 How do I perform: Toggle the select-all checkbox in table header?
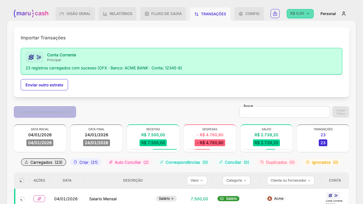22,180
